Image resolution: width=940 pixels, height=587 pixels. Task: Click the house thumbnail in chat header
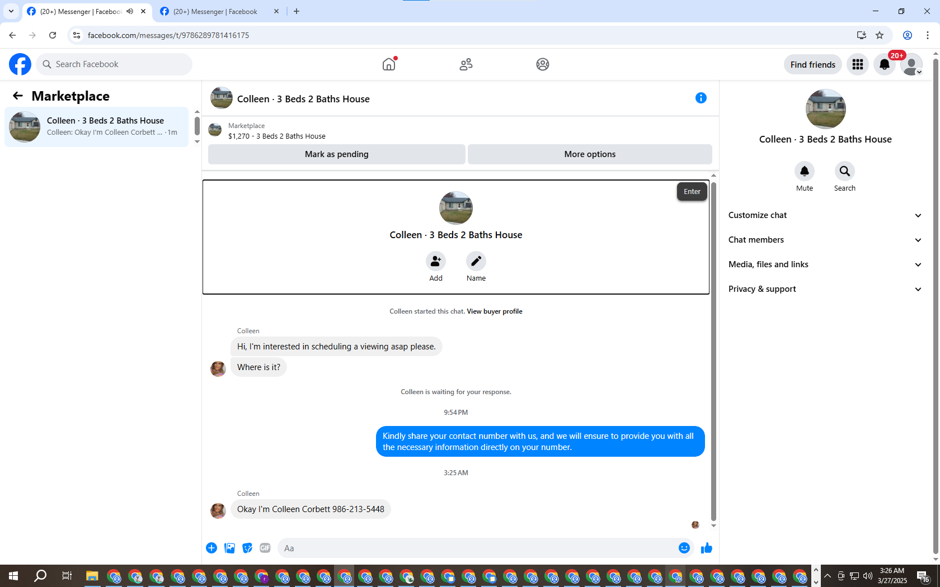click(222, 98)
